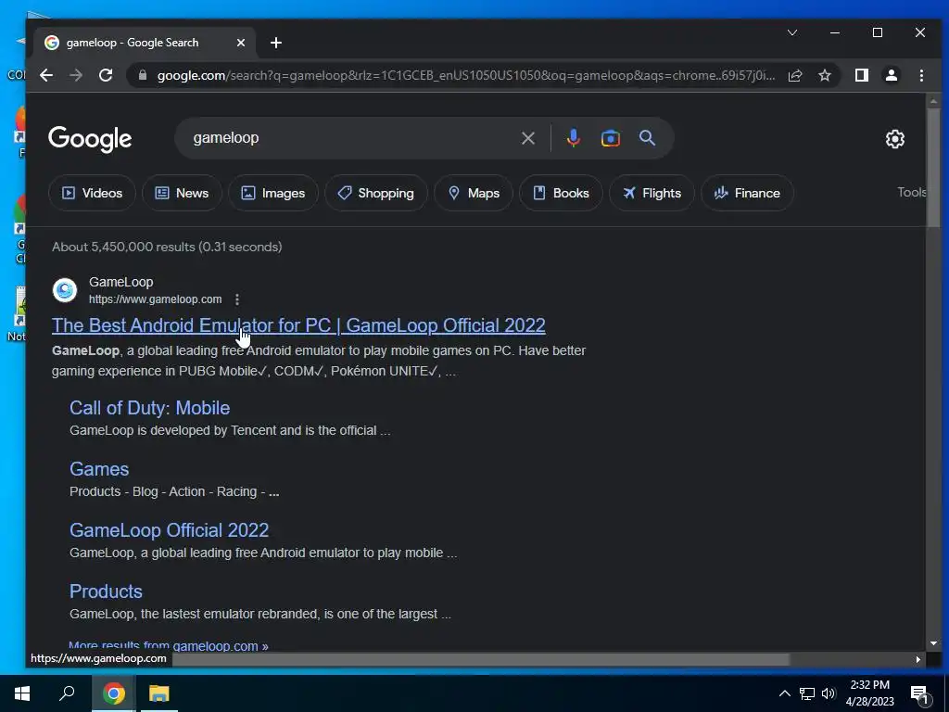Click the Chrome address bar URL
The height and width of the screenshot is (712, 949).
tap(466, 75)
